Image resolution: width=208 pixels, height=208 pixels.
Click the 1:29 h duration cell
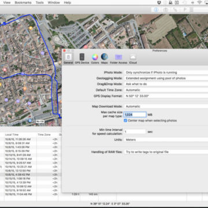tap(75, 194)
